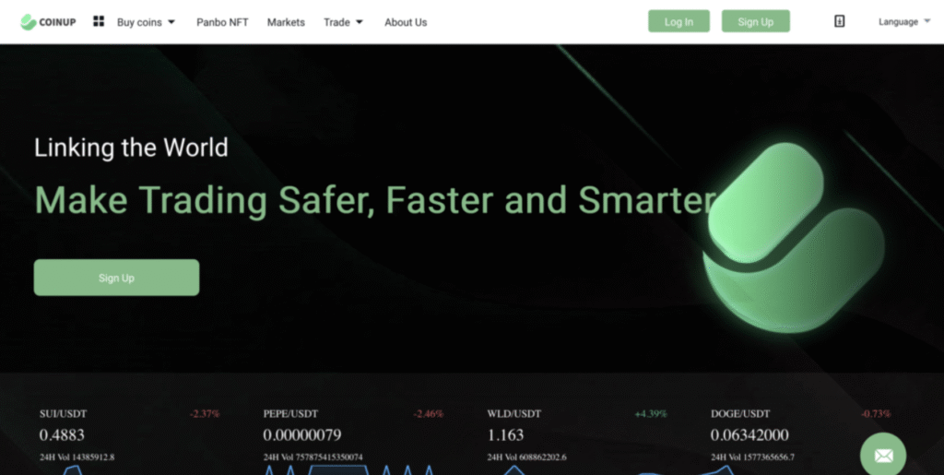This screenshot has height=475, width=944.
Task: Expand the Trade dropdown menu
Action: point(343,22)
